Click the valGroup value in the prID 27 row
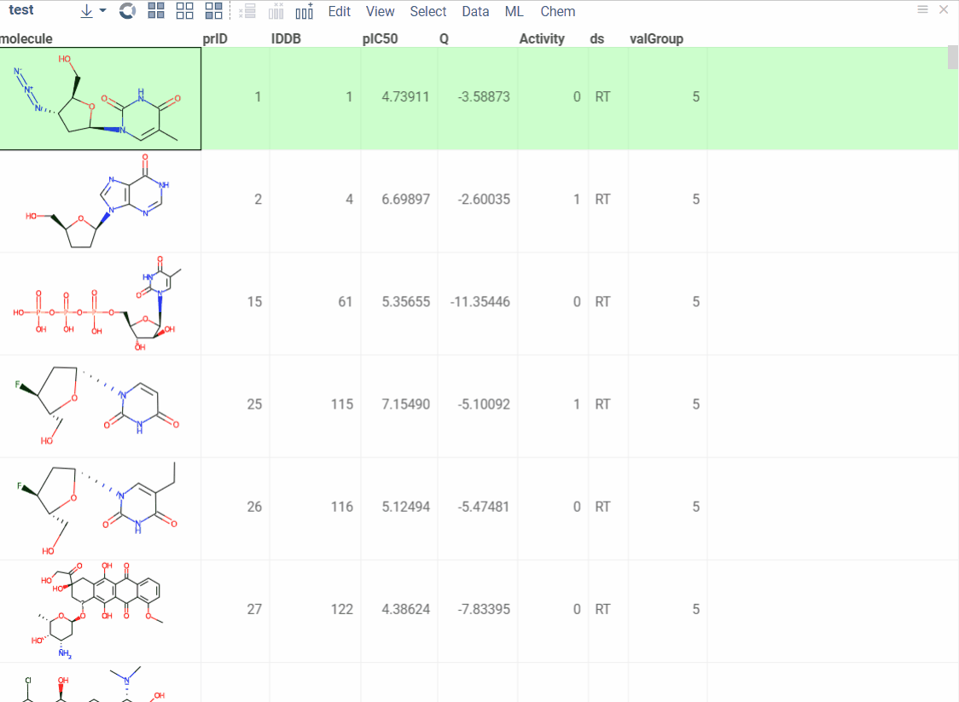Screen dimensions: 959x702 pos(696,609)
